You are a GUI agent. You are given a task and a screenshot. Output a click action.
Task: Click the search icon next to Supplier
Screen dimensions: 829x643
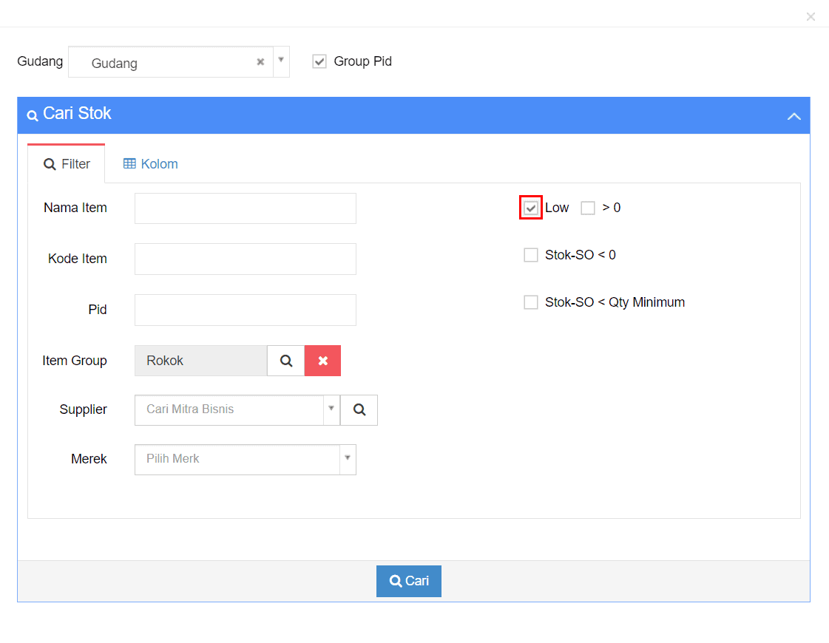click(359, 410)
